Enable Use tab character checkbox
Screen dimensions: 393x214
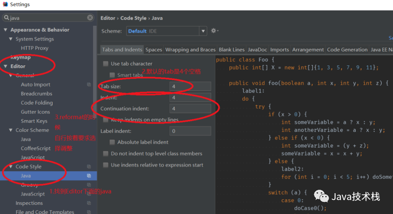click(106, 64)
